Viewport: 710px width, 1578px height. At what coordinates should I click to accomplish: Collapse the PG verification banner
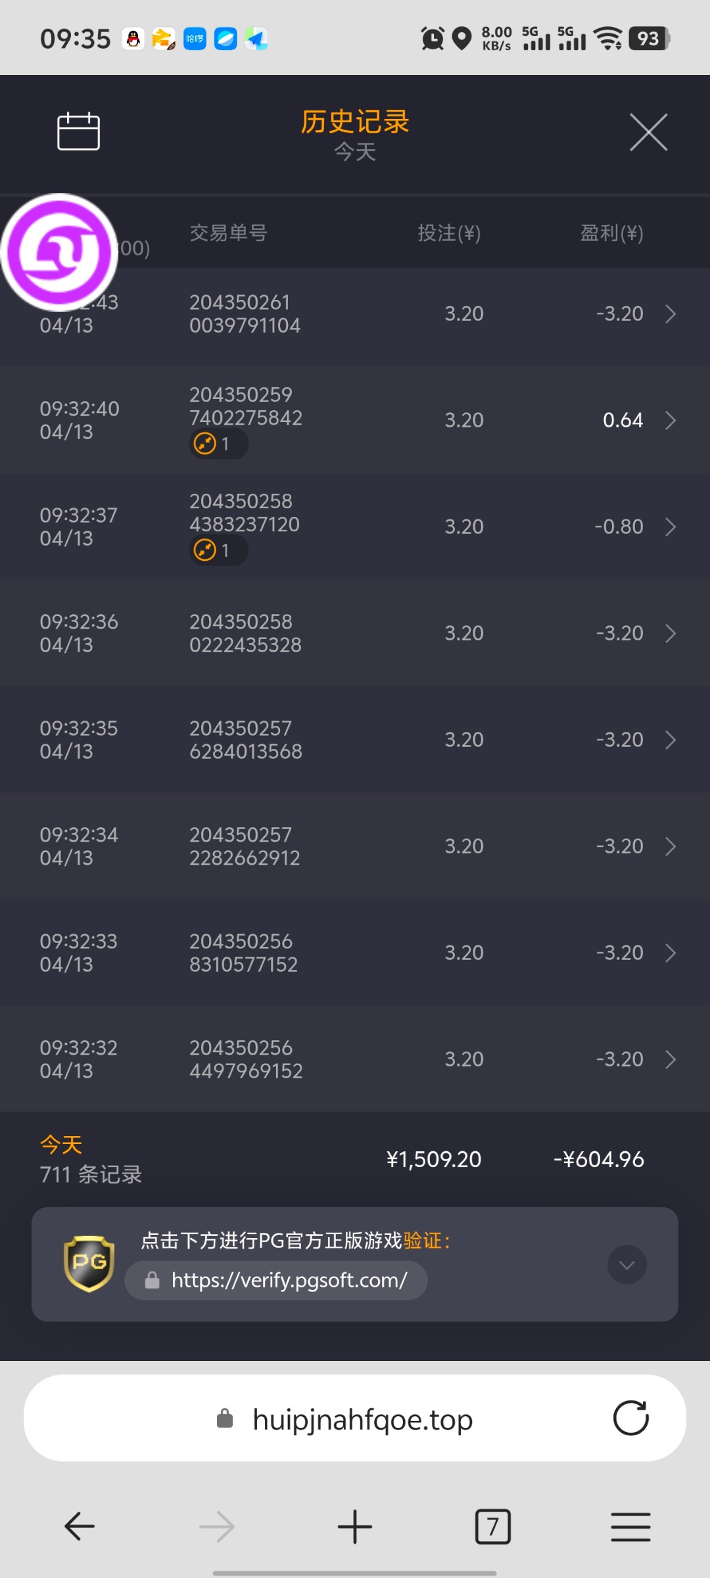[x=627, y=1264]
